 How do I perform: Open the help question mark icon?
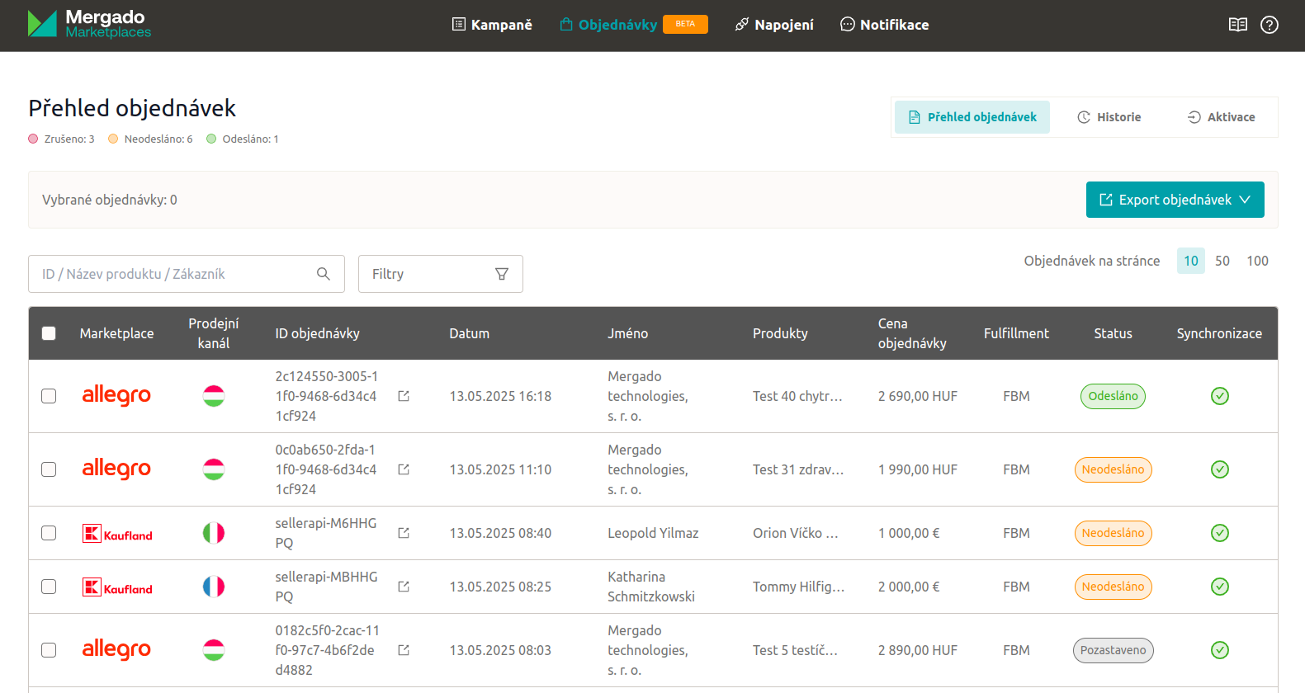click(1269, 25)
